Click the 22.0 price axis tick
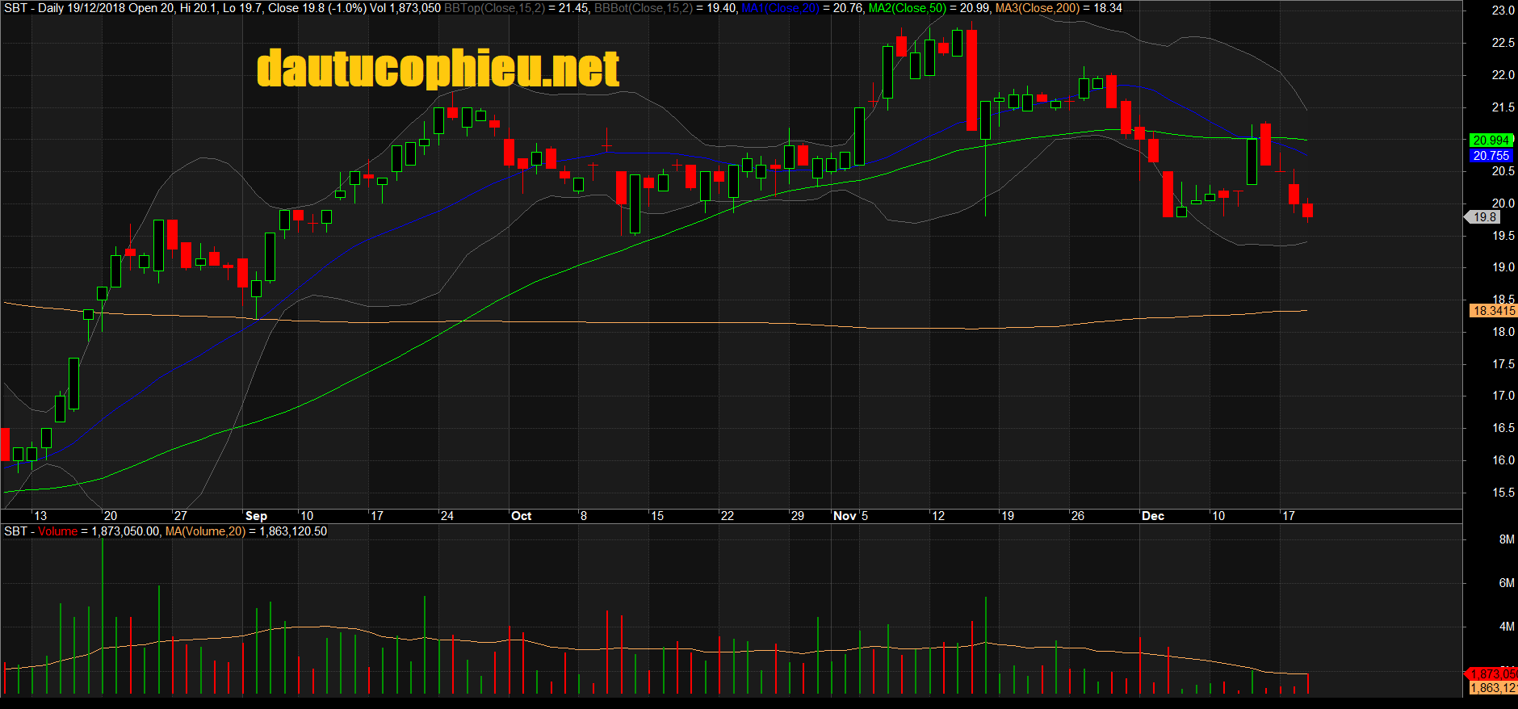Screen dimensions: 1518x709 click(1503, 75)
